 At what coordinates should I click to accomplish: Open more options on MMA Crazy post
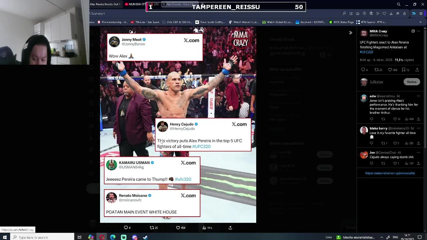[x=418, y=31]
